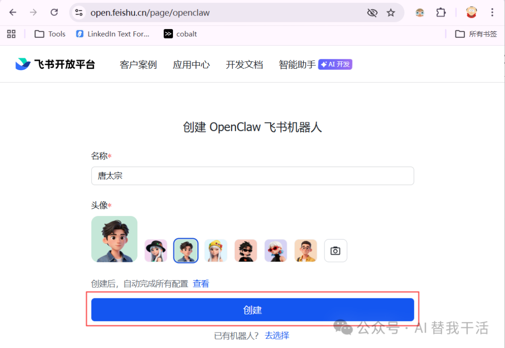The image size is (505, 348).
Task: Click the large selected avatar preview
Action: point(115,239)
